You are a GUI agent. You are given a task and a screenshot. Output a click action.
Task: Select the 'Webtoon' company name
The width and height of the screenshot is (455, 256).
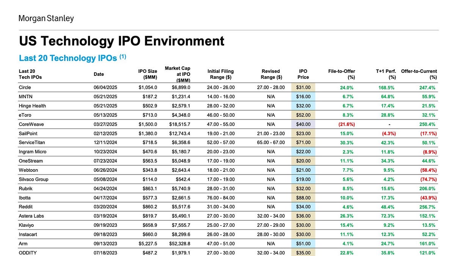click(x=28, y=170)
